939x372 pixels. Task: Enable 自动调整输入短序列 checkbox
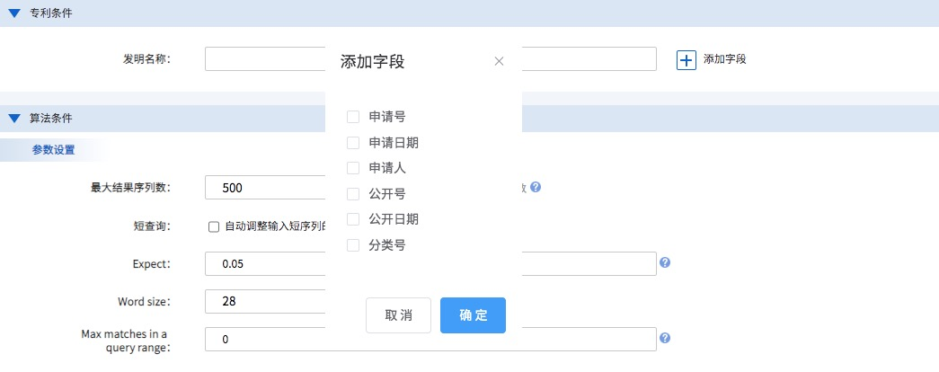pyautogui.click(x=214, y=226)
